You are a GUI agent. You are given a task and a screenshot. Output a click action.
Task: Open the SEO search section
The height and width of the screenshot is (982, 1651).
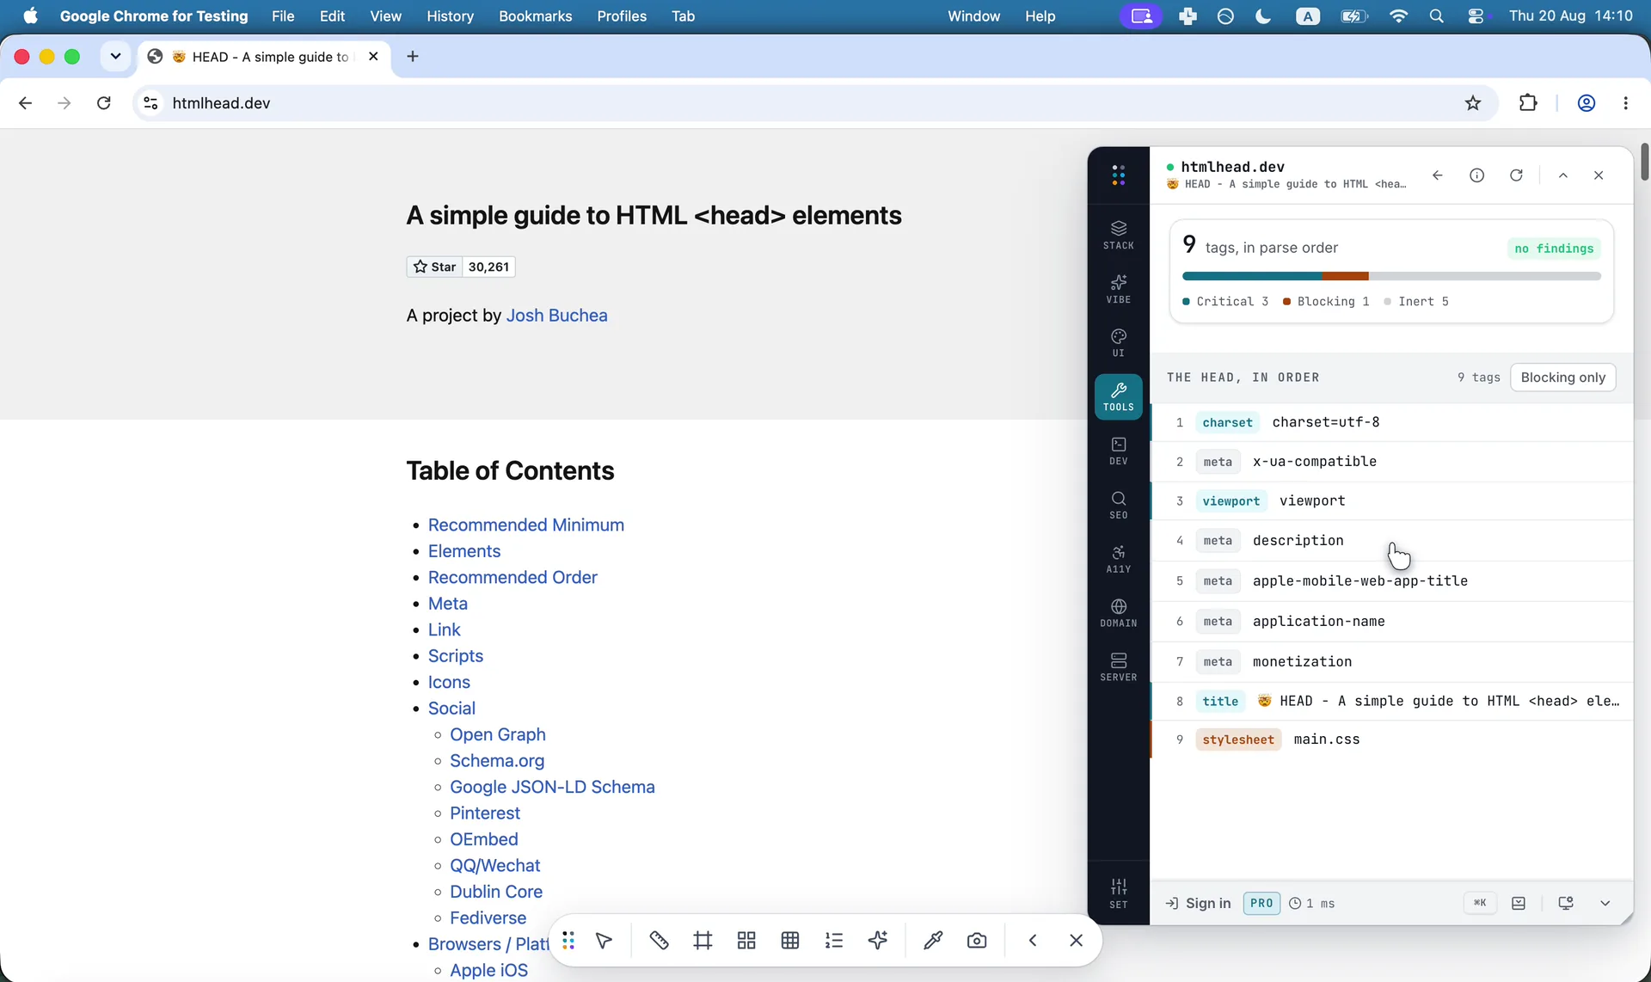point(1118,505)
